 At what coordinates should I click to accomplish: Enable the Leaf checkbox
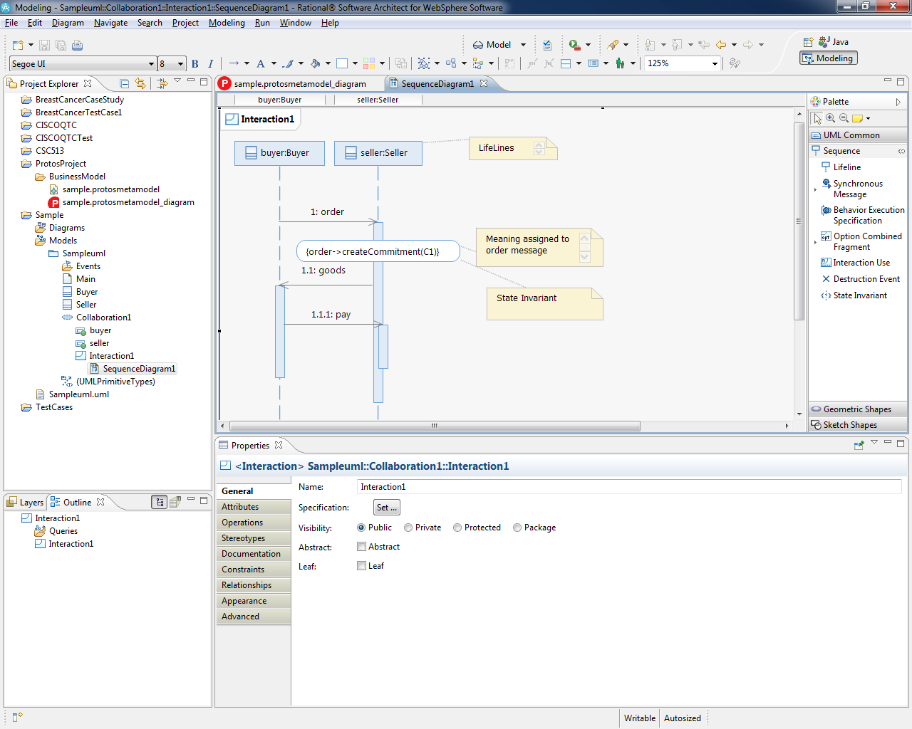[361, 566]
